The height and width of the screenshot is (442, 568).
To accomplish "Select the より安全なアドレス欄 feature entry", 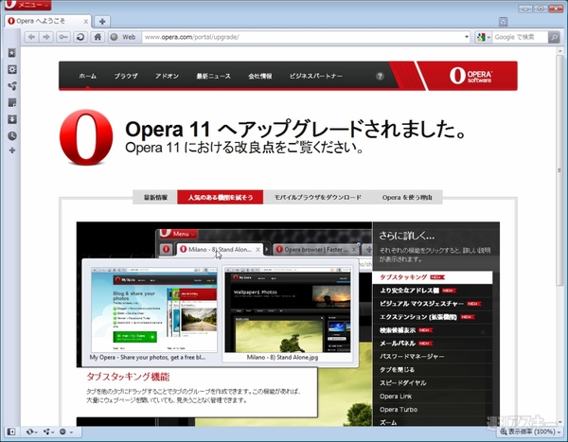I will 433,291.
